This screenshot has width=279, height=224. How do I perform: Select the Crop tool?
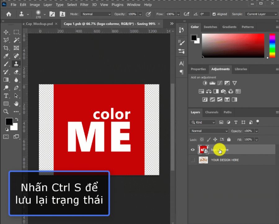point(6,48)
